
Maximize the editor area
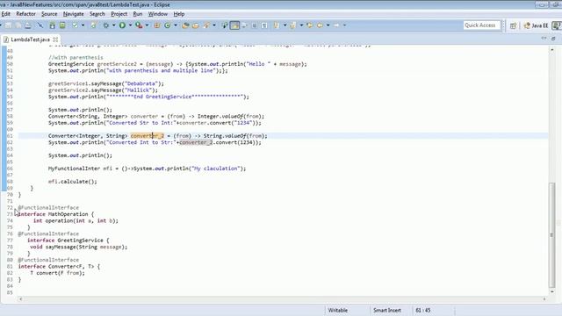[553, 39]
